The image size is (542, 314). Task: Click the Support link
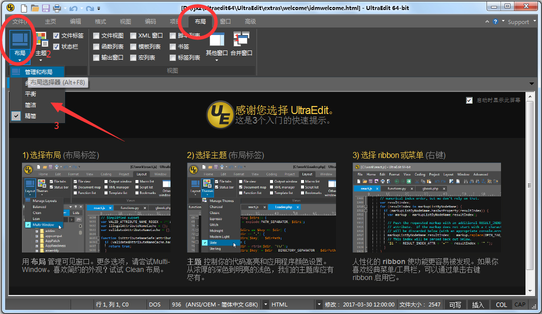(x=518, y=22)
